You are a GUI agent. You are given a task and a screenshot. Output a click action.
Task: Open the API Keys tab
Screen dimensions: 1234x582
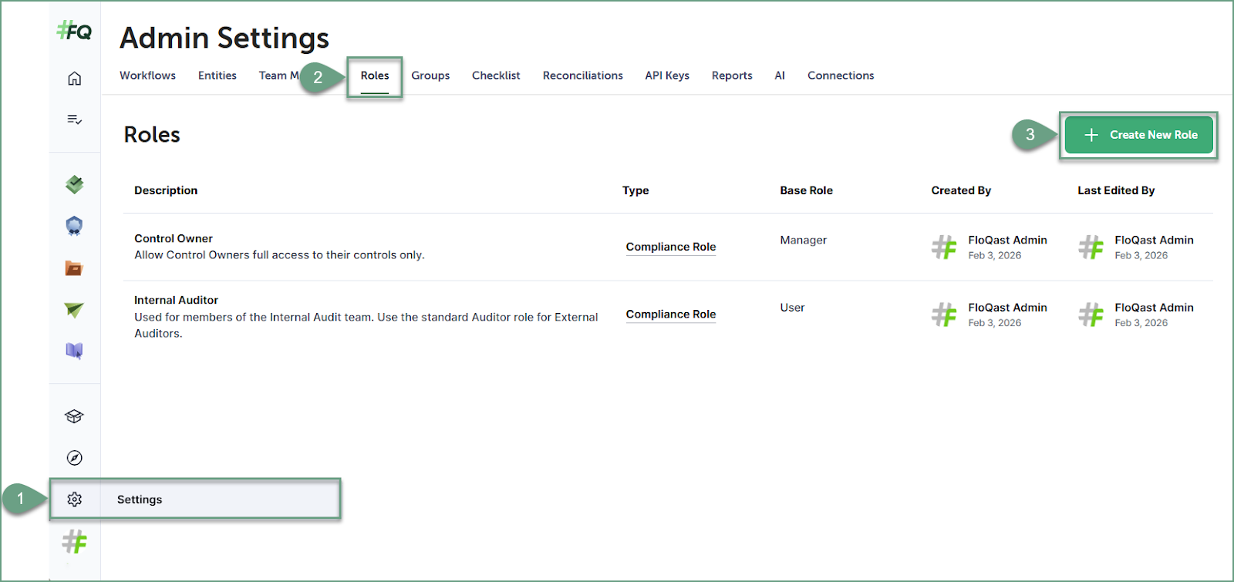click(x=666, y=76)
